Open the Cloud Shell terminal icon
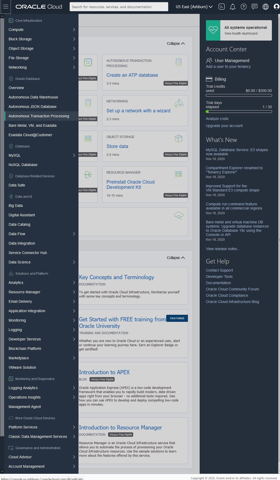 pos(222,7)
